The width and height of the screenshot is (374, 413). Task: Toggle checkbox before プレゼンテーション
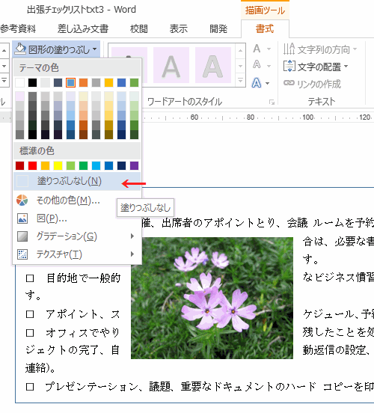tap(30, 387)
